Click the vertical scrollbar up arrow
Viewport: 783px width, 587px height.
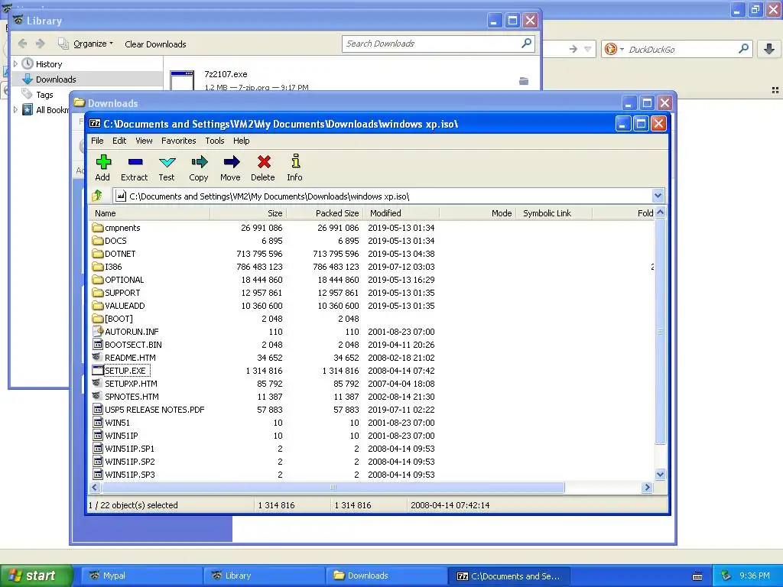pyautogui.click(x=660, y=213)
